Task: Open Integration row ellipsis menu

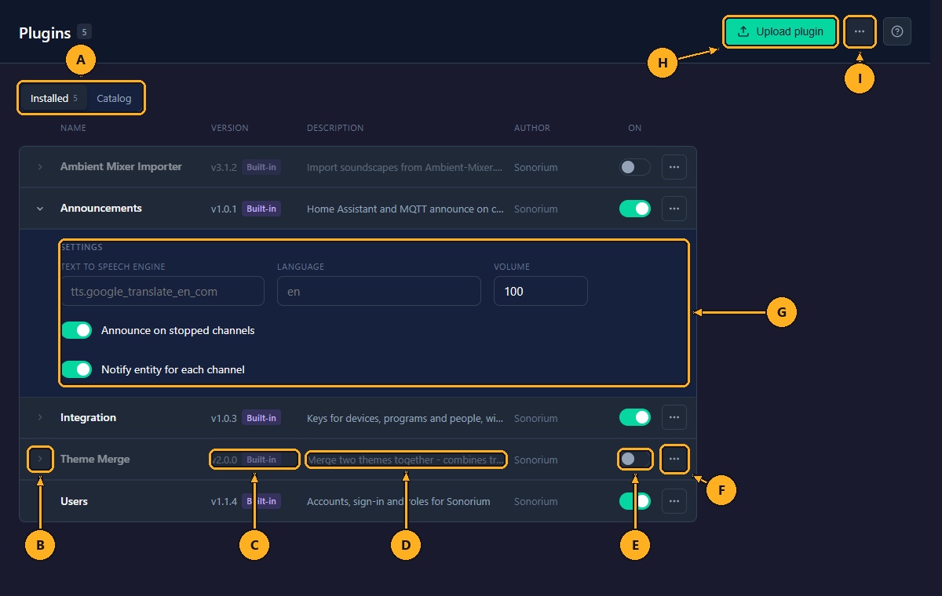Action: (x=674, y=418)
